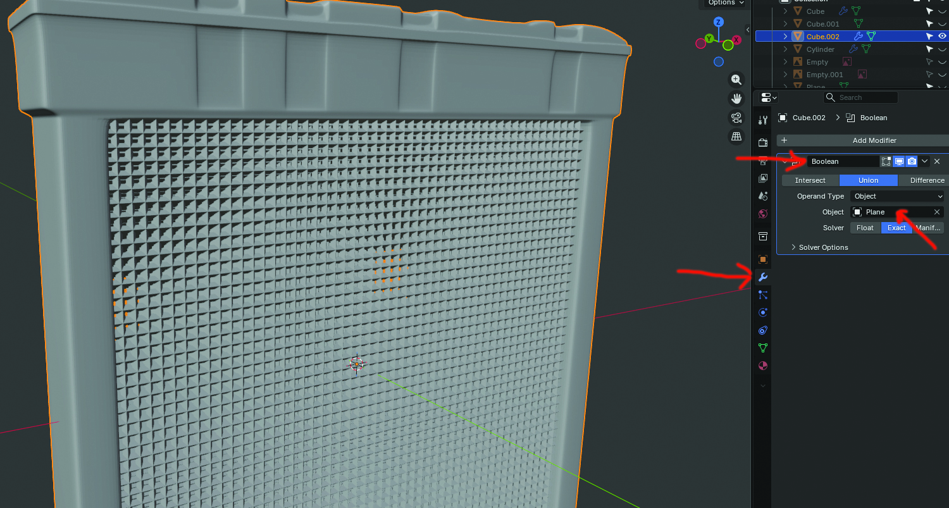Click the green Y axis on navigation gizmo
The height and width of the screenshot is (508, 949).
pos(710,39)
